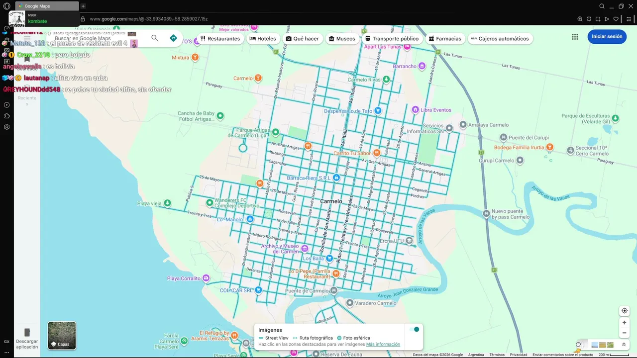Select Nuevo puente by pass Carmelo pin
The width and height of the screenshot is (637, 358).
tap(486, 214)
